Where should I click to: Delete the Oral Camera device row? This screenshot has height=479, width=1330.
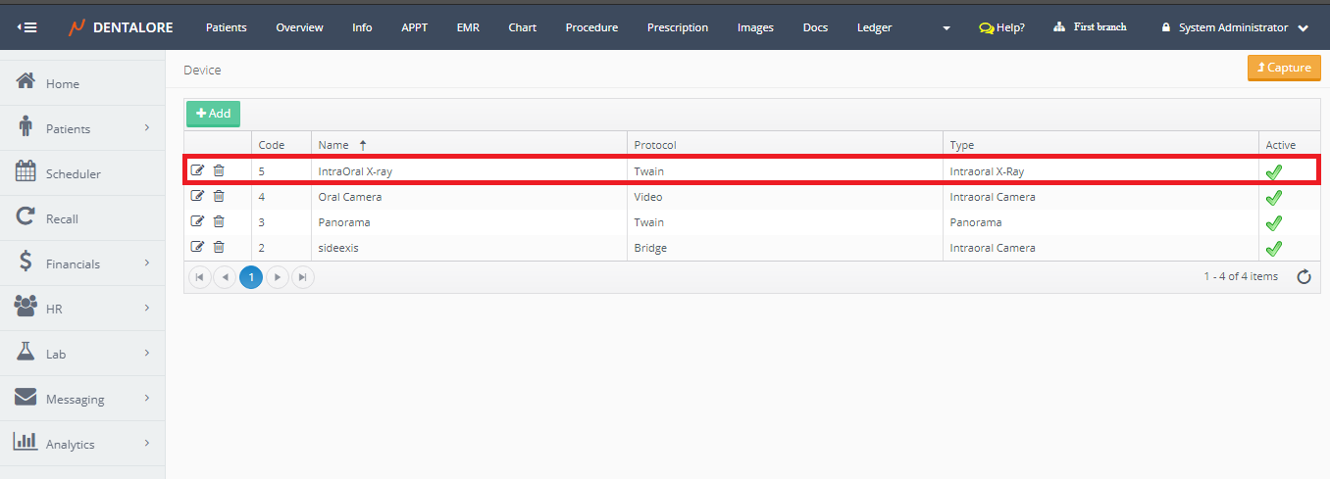[x=219, y=196]
